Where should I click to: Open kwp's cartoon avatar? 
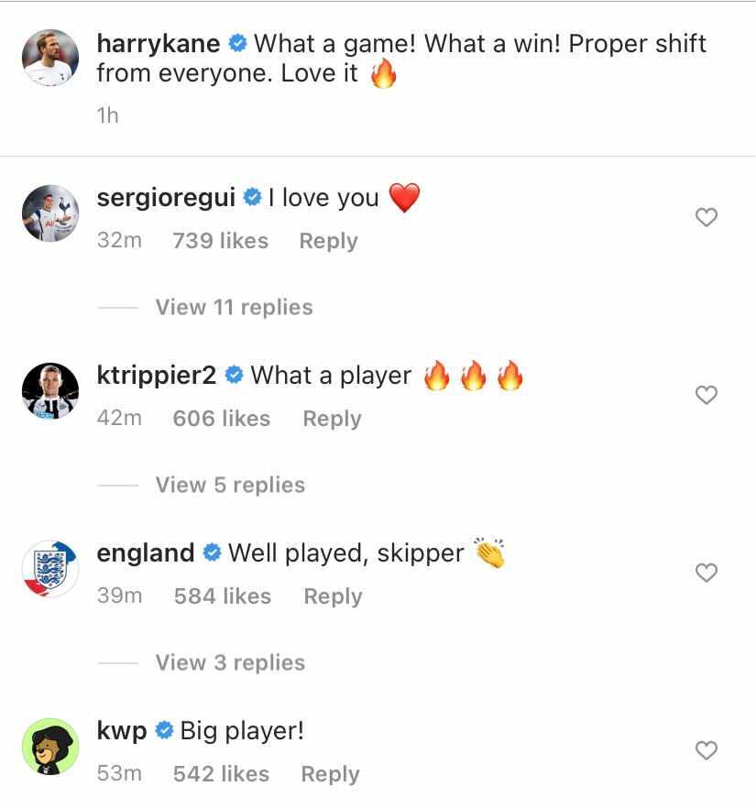(50, 746)
